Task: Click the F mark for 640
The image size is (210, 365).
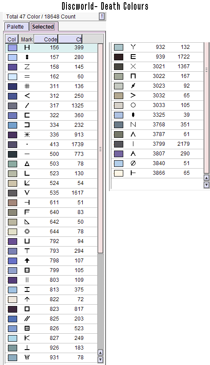Action: (x=27, y=212)
